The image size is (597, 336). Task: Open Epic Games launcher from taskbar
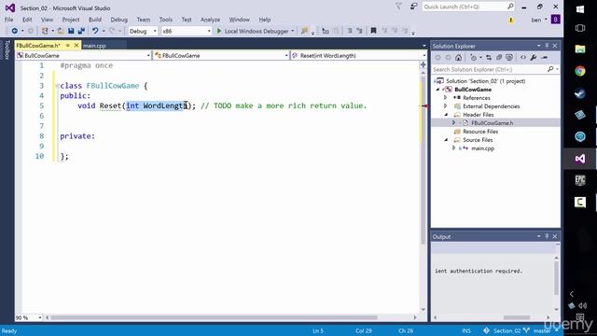[580, 180]
